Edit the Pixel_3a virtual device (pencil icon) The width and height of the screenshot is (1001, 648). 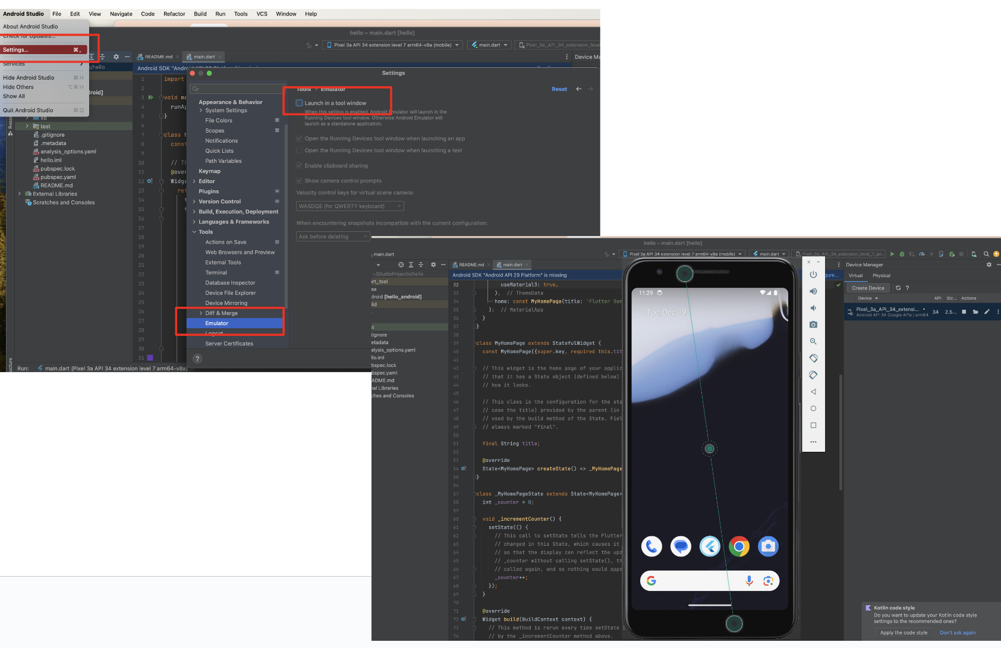987,312
